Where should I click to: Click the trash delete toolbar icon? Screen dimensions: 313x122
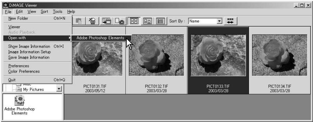point(92,21)
